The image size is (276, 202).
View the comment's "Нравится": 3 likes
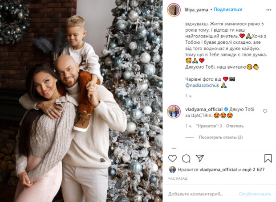point(209,126)
